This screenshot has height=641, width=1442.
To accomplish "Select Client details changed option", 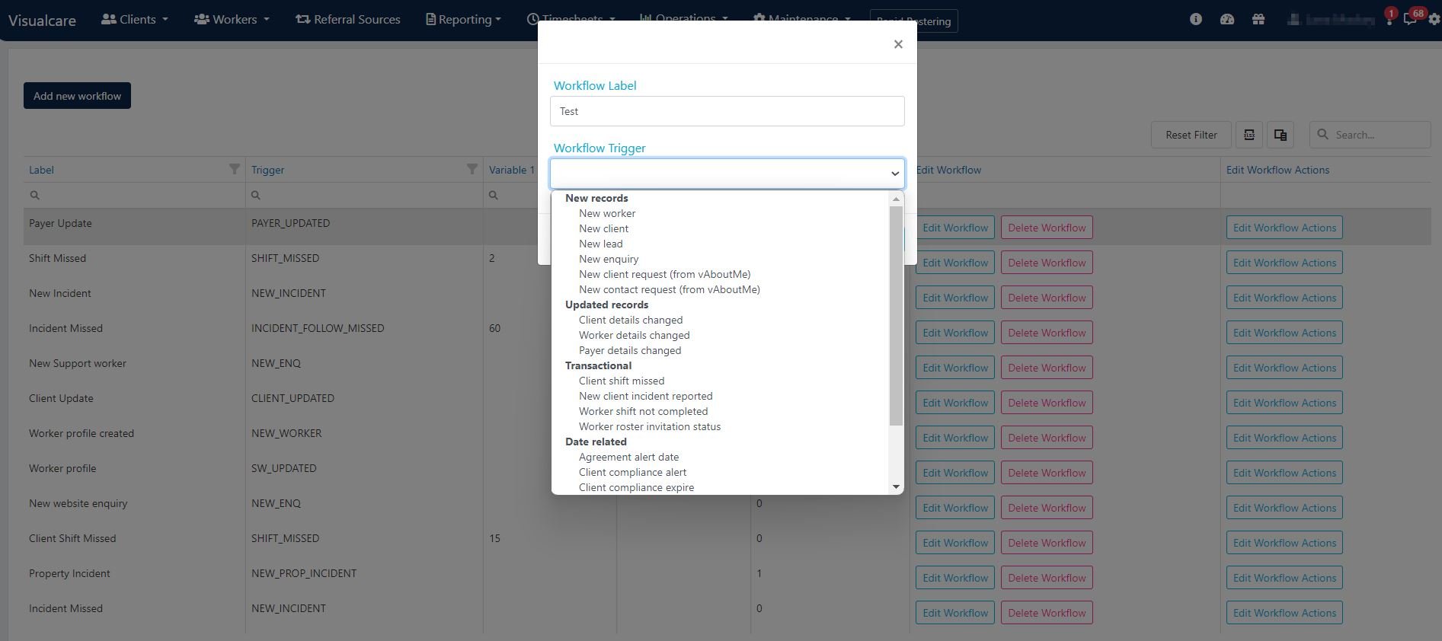I will click(x=631, y=320).
